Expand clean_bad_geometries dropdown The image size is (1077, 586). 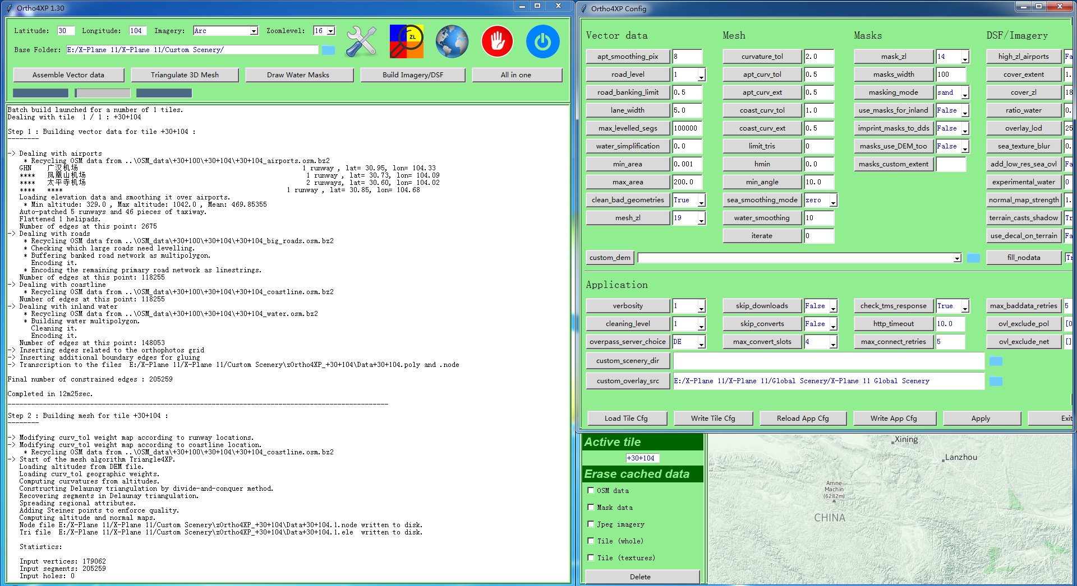701,200
